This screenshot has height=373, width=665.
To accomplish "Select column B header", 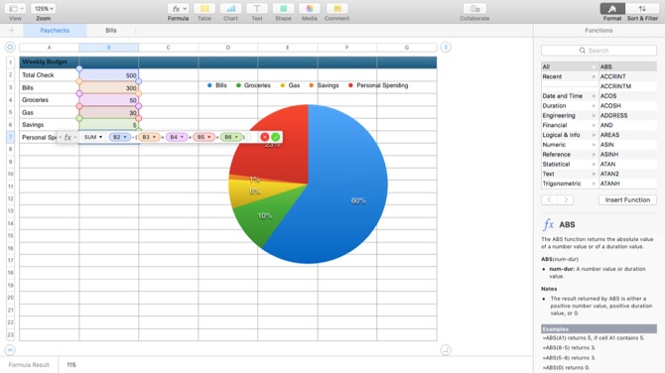I will (108, 48).
